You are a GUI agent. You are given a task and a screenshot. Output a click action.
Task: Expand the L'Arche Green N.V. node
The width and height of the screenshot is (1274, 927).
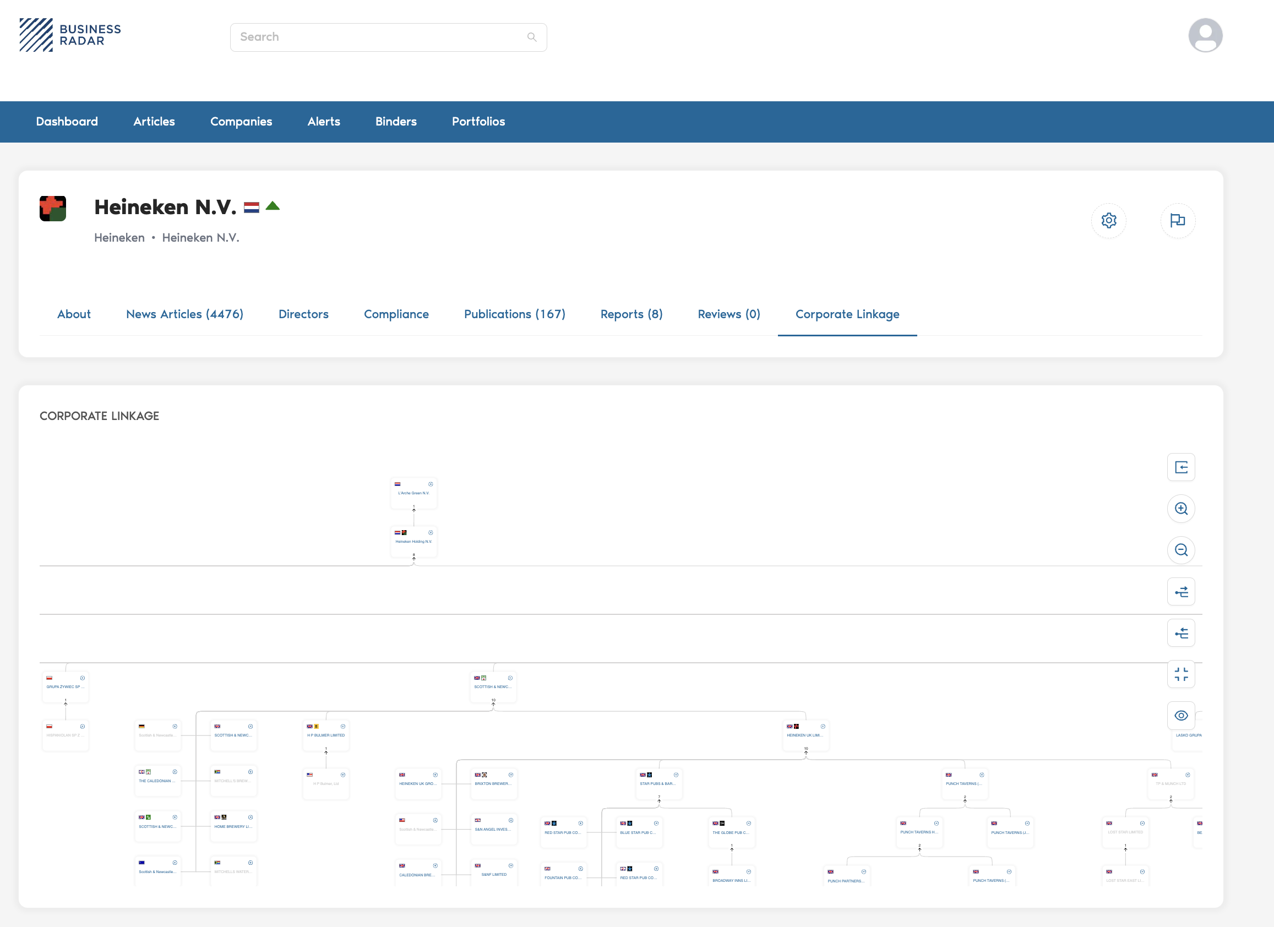[431, 484]
